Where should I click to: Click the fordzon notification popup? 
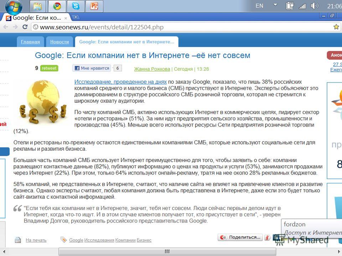pyautogui.click(x=312, y=228)
